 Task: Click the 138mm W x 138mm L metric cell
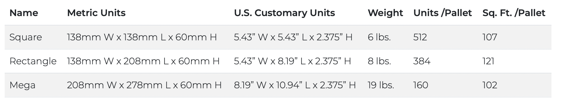142,37
